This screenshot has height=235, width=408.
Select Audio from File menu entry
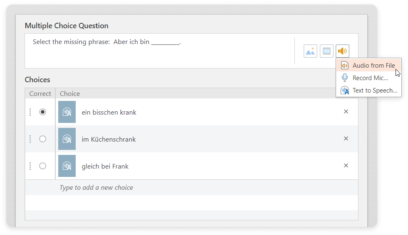(x=369, y=66)
